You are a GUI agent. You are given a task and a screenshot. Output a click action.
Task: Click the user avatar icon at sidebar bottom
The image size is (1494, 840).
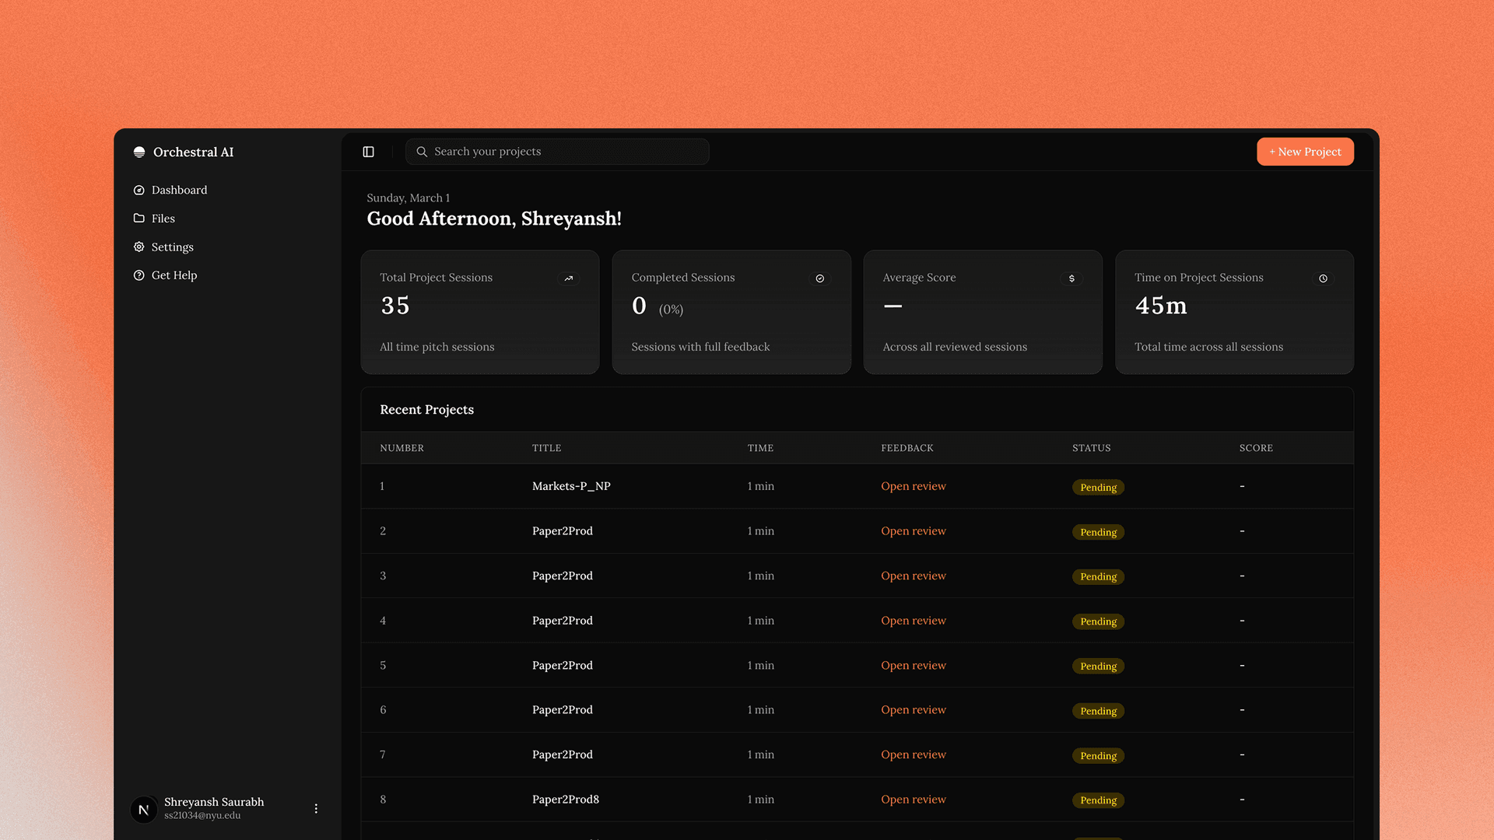(x=144, y=809)
